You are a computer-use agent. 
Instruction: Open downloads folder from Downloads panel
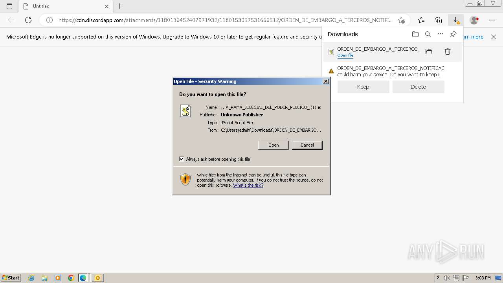pyautogui.click(x=415, y=34)
